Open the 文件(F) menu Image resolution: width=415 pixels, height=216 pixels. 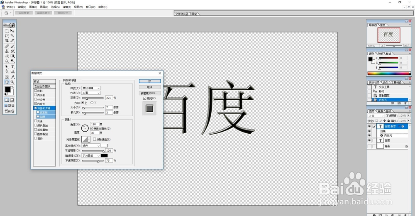(10, 7)
